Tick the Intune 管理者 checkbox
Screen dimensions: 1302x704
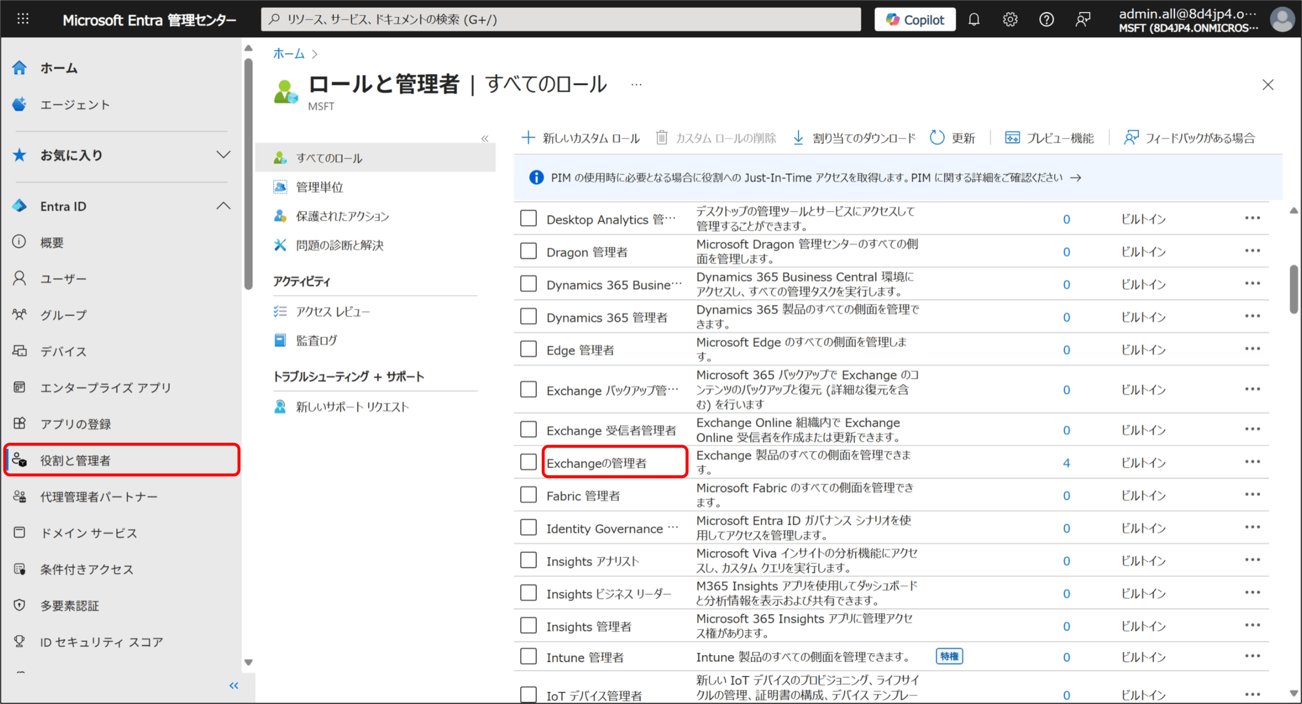[528, 656]
